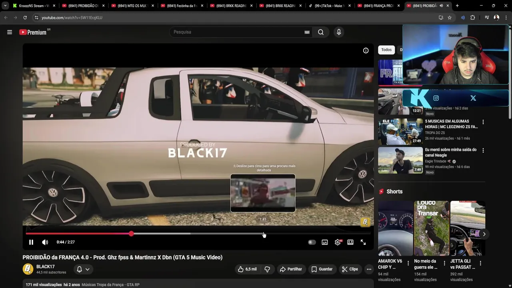
Task: Mute the video volume
Action: (x=45, y=242)
